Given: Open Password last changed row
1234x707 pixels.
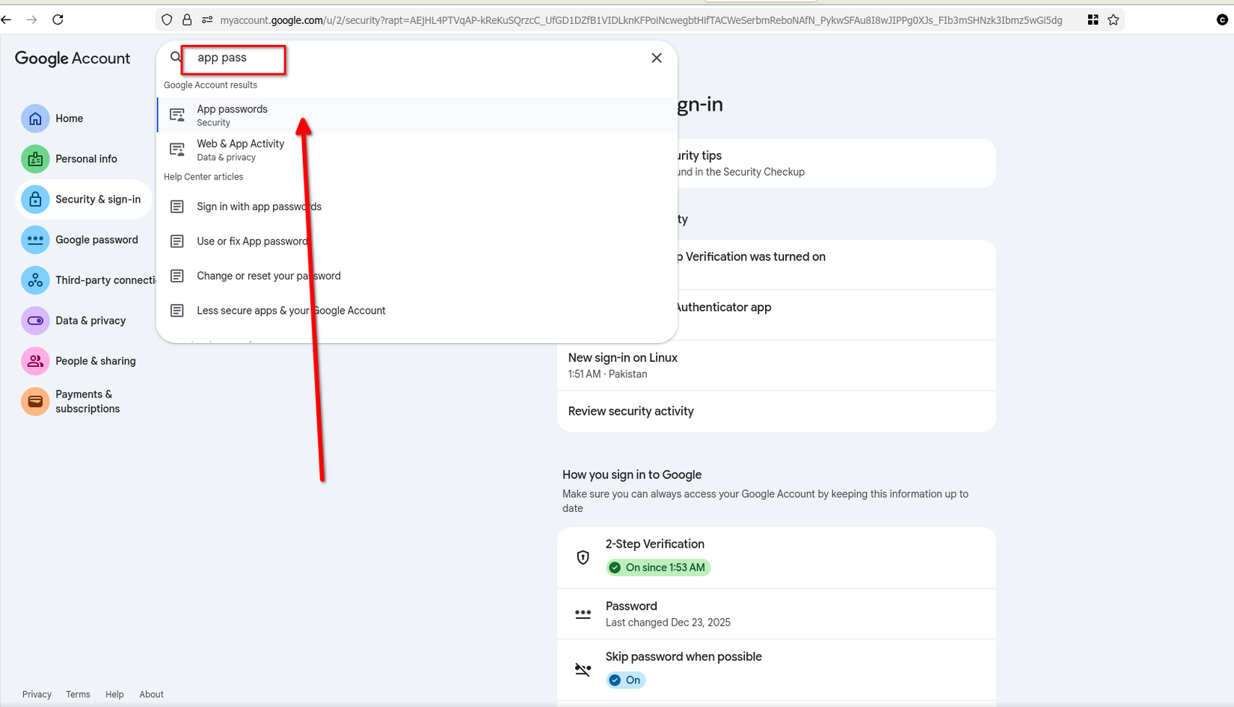Looking at the screenshot, I should point(776,614).
